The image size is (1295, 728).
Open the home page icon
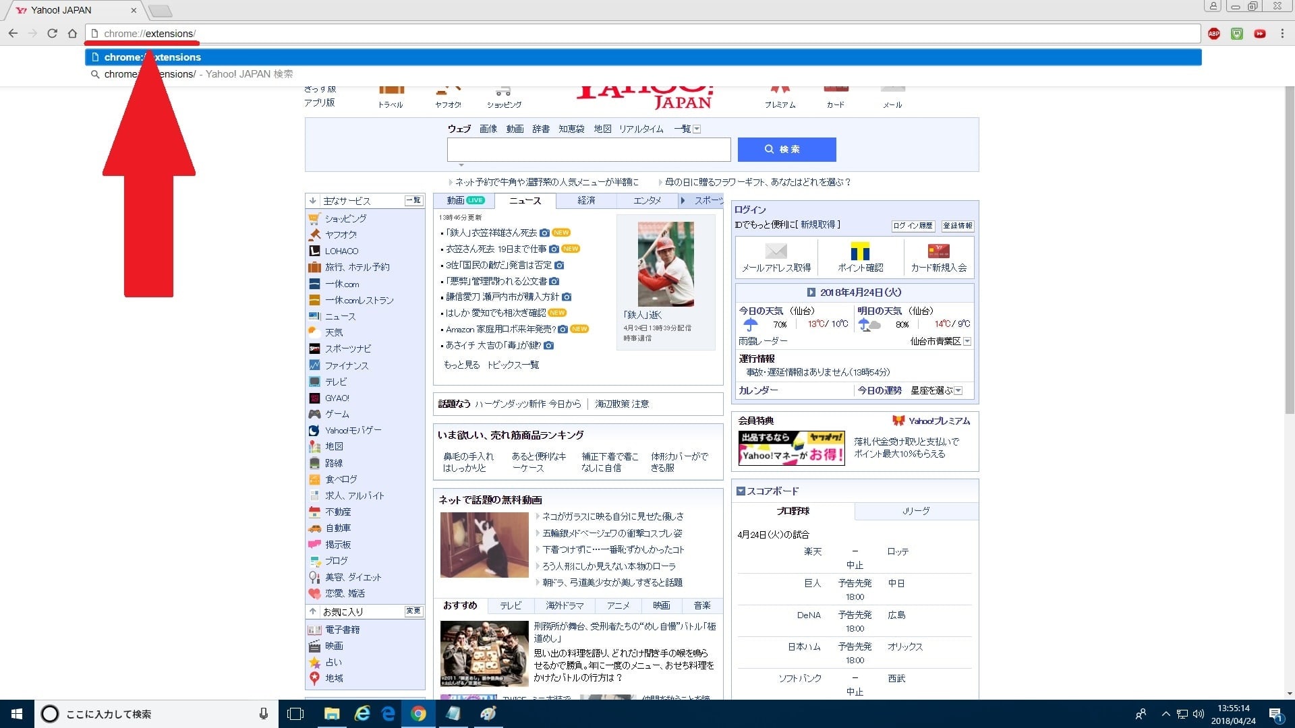click(72, 33)
